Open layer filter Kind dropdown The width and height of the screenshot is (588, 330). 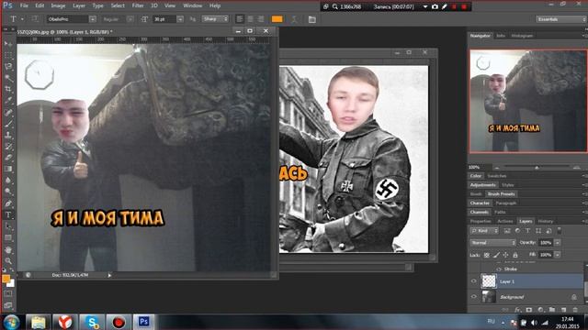[484, 231]
